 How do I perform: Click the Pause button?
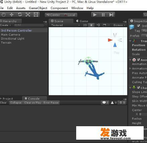[x=103, y=15]
